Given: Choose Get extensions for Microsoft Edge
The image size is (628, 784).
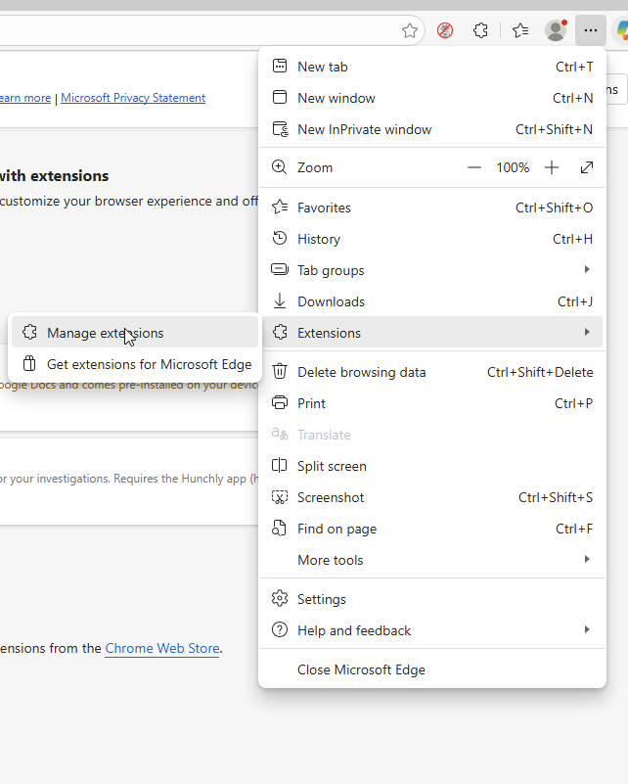Looking at the screenshot, I should (x=149, y=364).
